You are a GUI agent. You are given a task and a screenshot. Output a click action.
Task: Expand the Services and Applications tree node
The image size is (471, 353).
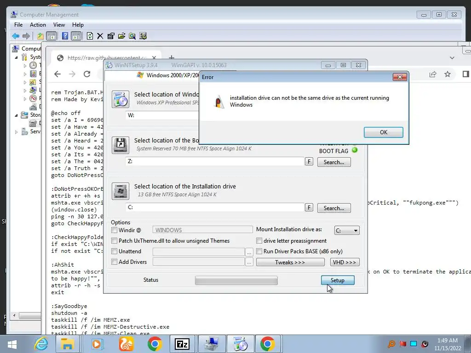[16, 132]
